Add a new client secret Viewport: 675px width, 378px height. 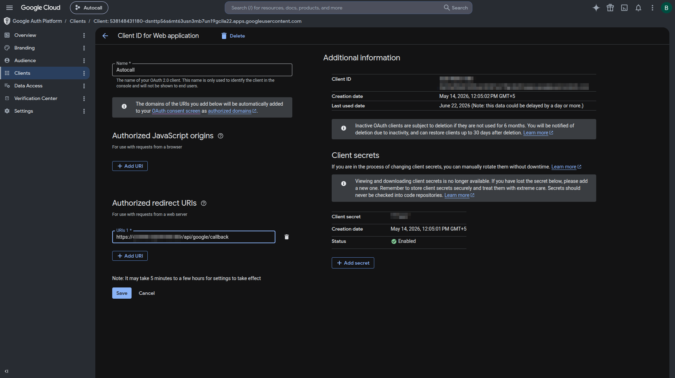[x=353, y=263]
